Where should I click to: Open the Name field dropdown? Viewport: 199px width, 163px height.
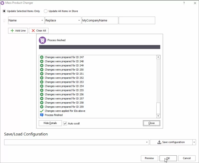pyautogui.click(x=42, y=20)
